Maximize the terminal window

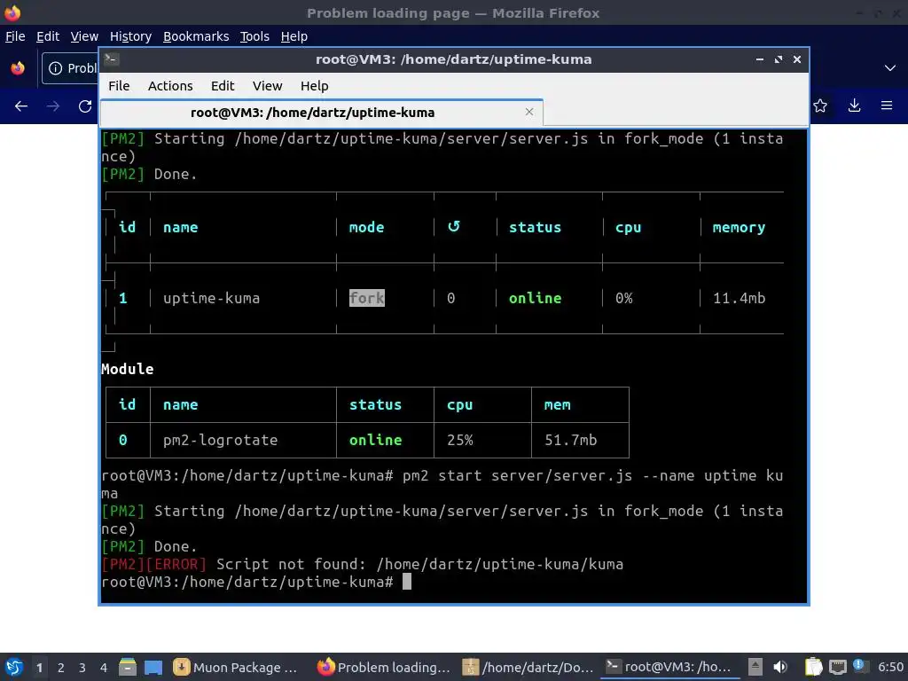pos(779,59)
